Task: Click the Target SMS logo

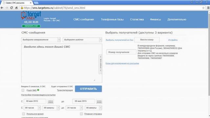Action: (x=31, y=15)
